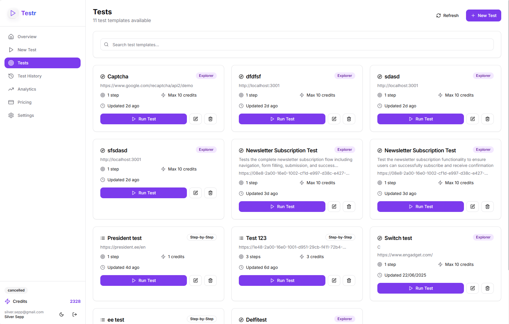The height and width of the screenshot is (324, 509).
Task: Click the "2328" credits value
Action: [75, 301]
